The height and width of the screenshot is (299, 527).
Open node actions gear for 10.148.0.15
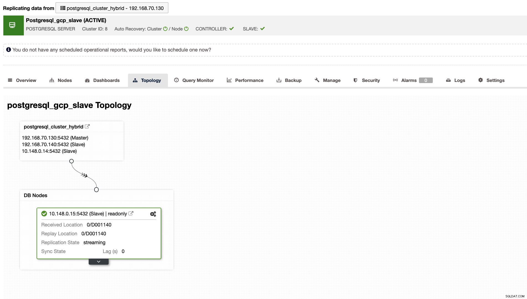pos(153,214)
